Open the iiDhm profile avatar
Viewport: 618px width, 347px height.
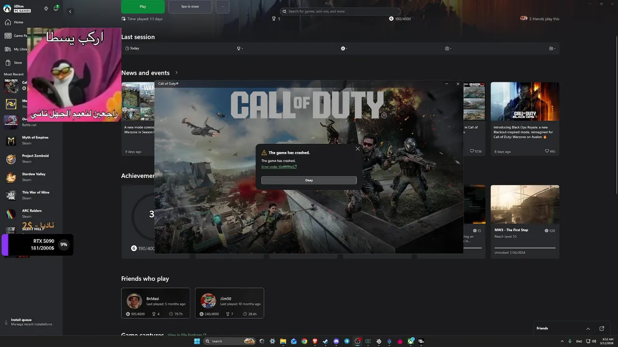point(7,8)
